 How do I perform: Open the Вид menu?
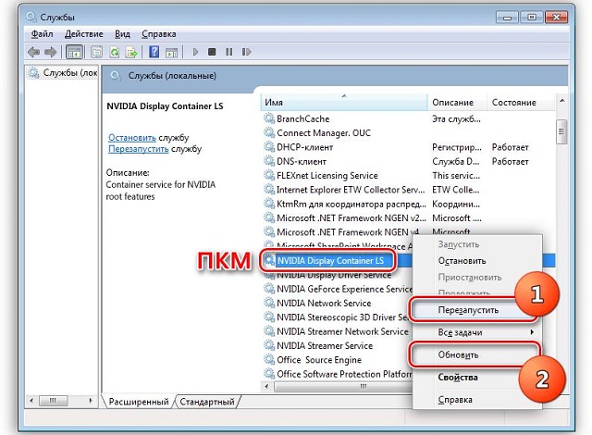tap(122, 34)
